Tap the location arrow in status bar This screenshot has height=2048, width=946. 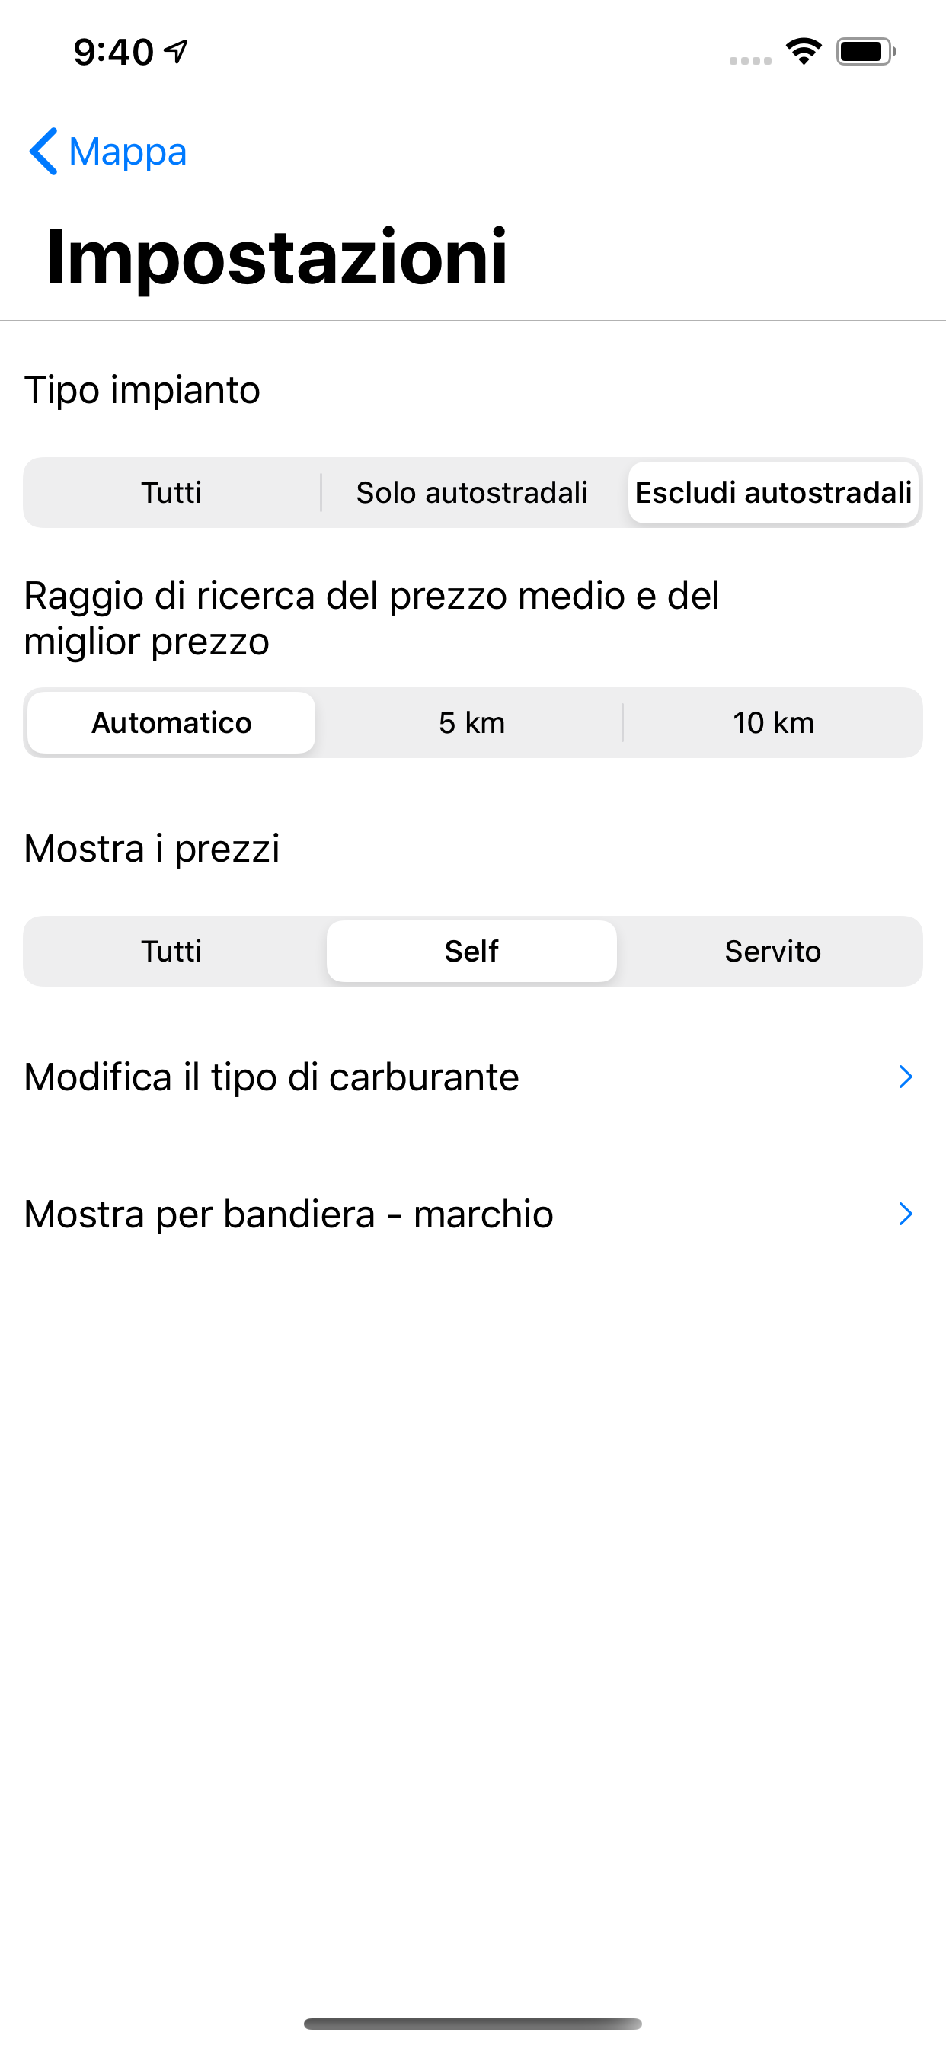click(177, 52)
